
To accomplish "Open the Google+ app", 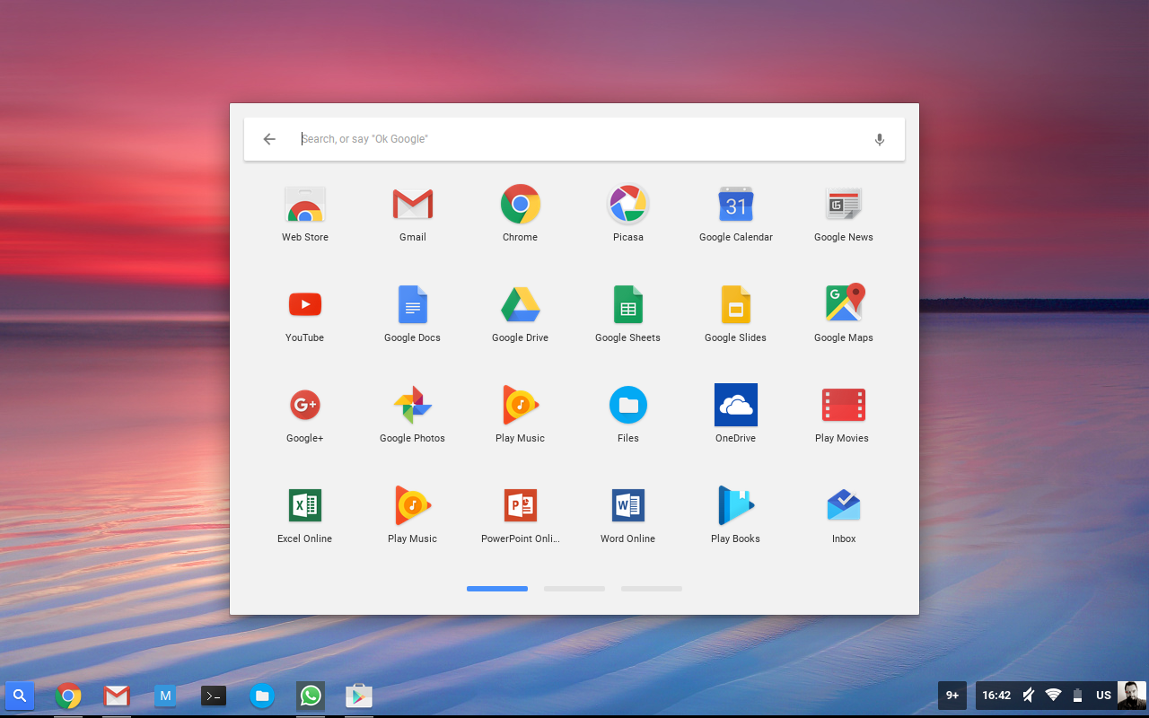I will [305, 415].
